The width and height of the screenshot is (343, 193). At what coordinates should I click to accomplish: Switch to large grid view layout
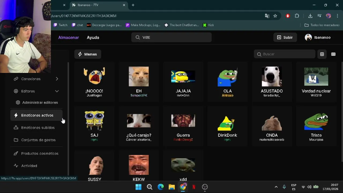pyautogui.click(x=322, y=54)
